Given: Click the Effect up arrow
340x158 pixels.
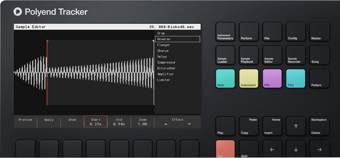Looking at the screenshot, I should point(166,124).
